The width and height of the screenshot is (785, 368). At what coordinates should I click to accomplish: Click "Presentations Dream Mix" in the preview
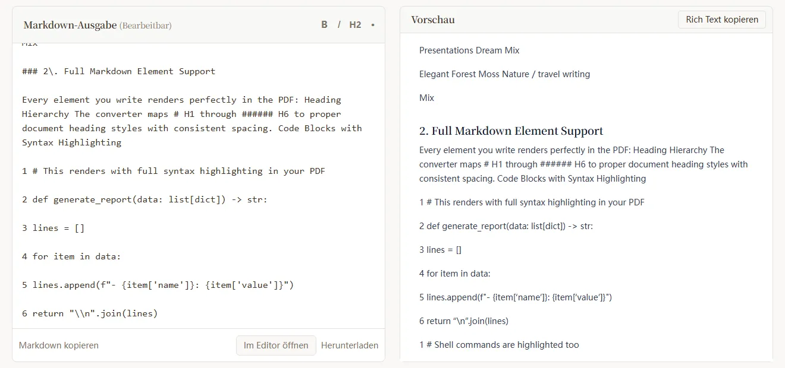[469, 50]
